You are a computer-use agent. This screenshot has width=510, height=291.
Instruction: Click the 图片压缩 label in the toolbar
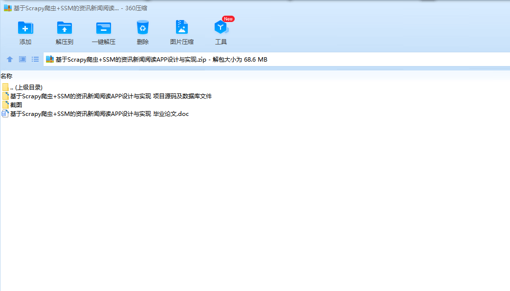click(x=182, y=42)
